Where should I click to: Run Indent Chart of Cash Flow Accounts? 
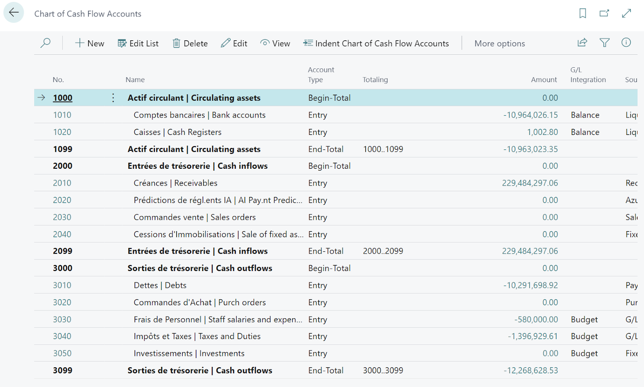(377, 43)
